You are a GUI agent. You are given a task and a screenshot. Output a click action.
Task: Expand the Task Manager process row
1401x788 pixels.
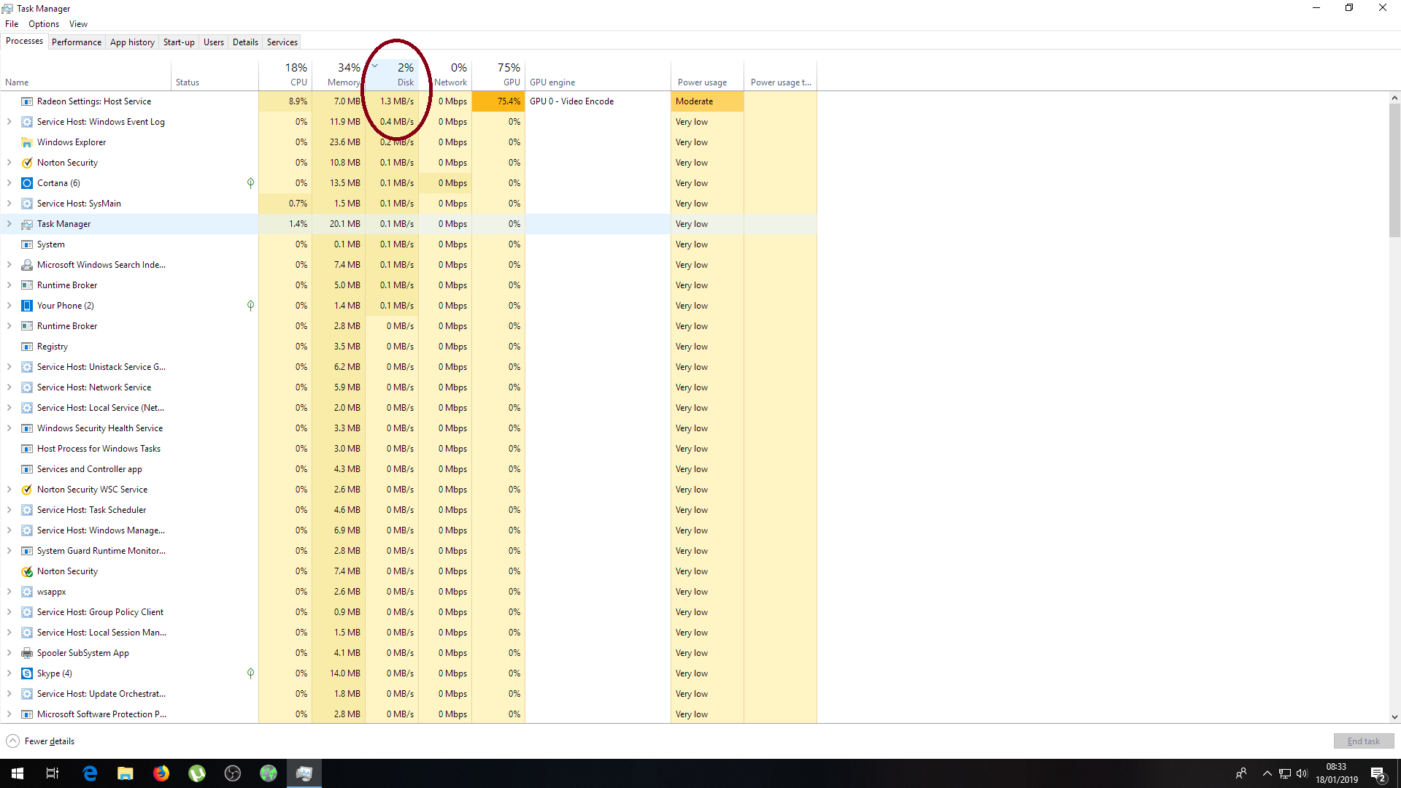pos(9,224)
